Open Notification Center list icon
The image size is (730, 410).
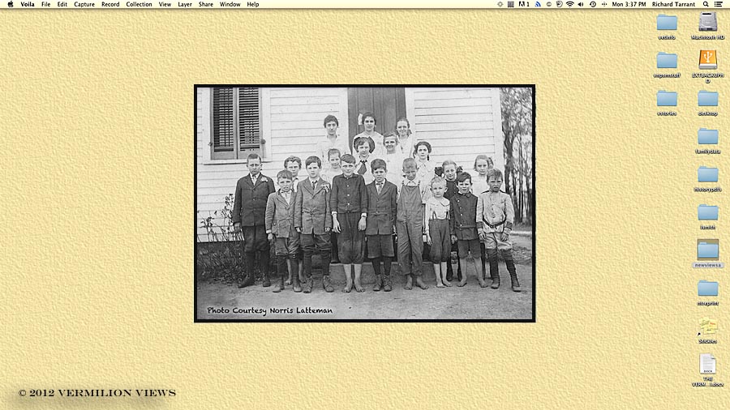tap(719, 4)
